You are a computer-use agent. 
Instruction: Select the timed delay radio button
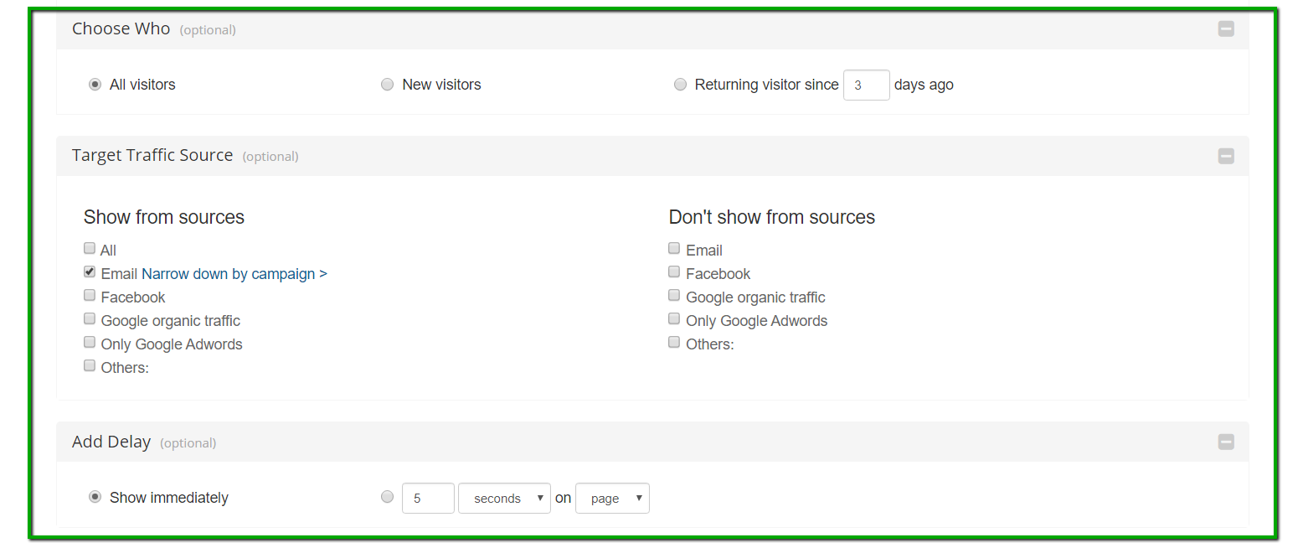pyautogui.click(x=387, y=497)
